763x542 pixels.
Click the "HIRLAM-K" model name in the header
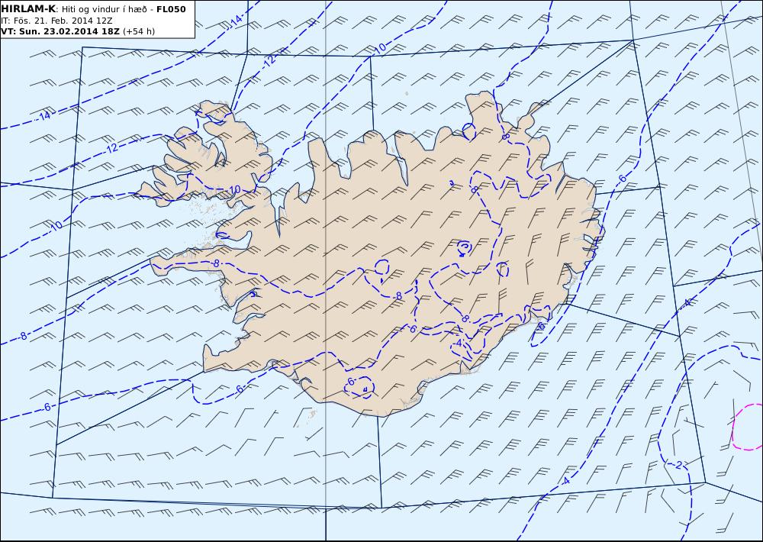click(x=28, y=9)
